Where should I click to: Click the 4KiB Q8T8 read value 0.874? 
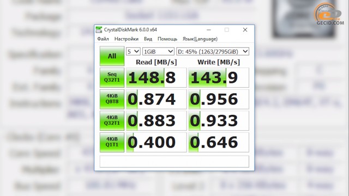pos(157,99)
